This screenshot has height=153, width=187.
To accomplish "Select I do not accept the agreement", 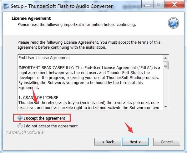I will [x=48, y=126].
